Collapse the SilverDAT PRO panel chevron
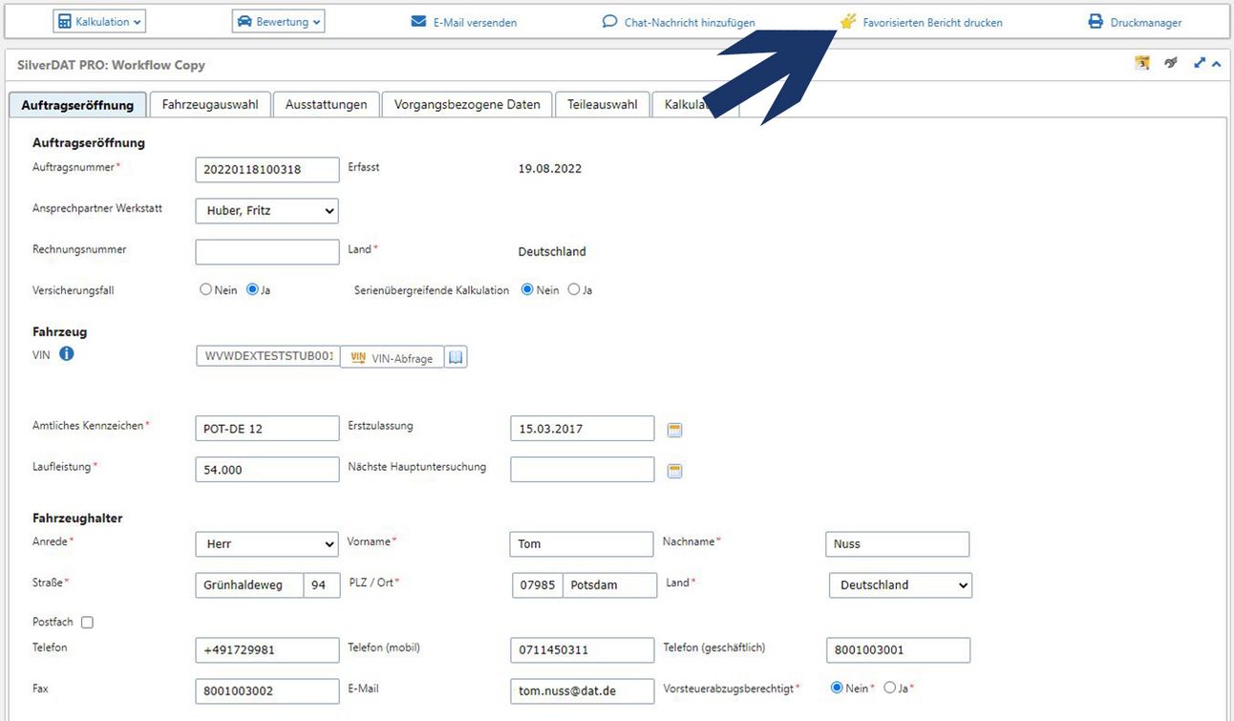This screenshot has height=721, width=1234. [1216, 64]
